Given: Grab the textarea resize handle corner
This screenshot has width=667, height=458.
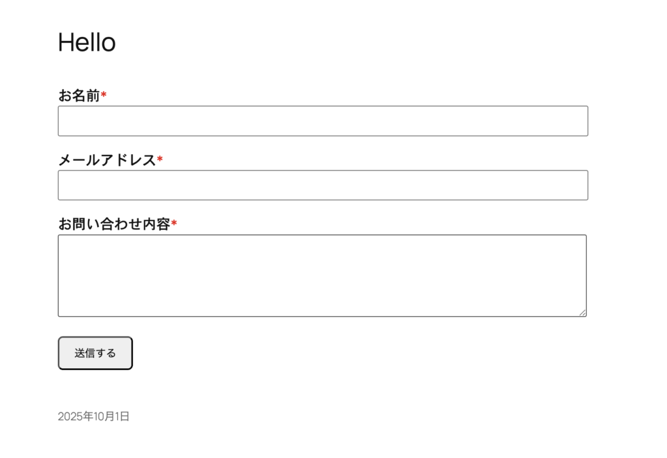Looking at the screenshot, I should tap(582, 313).
